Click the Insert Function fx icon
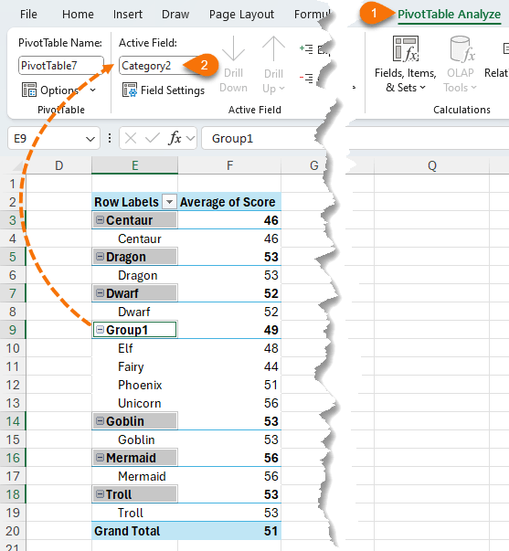The image size is (509, 551). click(x=175, y=139)
